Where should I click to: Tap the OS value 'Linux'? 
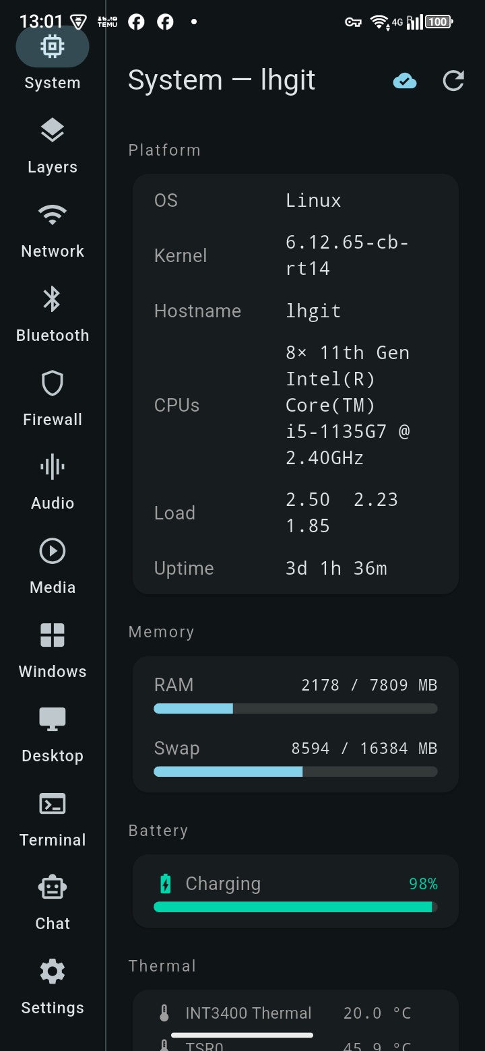(x=313, y=201)
